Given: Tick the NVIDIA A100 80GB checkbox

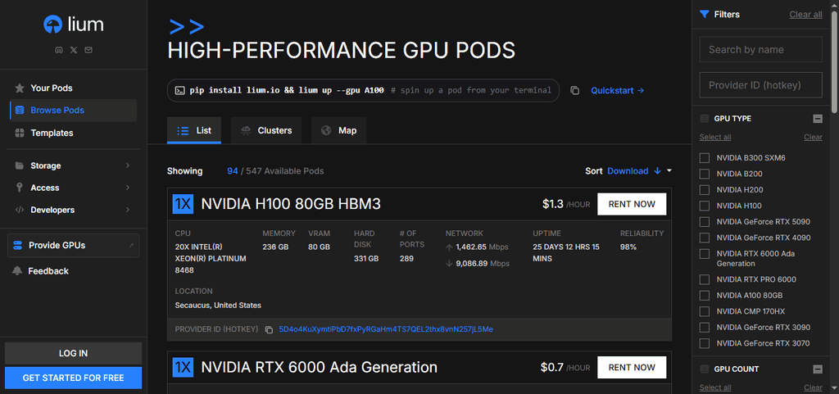Looking at the screenshot, I should 705,295.
